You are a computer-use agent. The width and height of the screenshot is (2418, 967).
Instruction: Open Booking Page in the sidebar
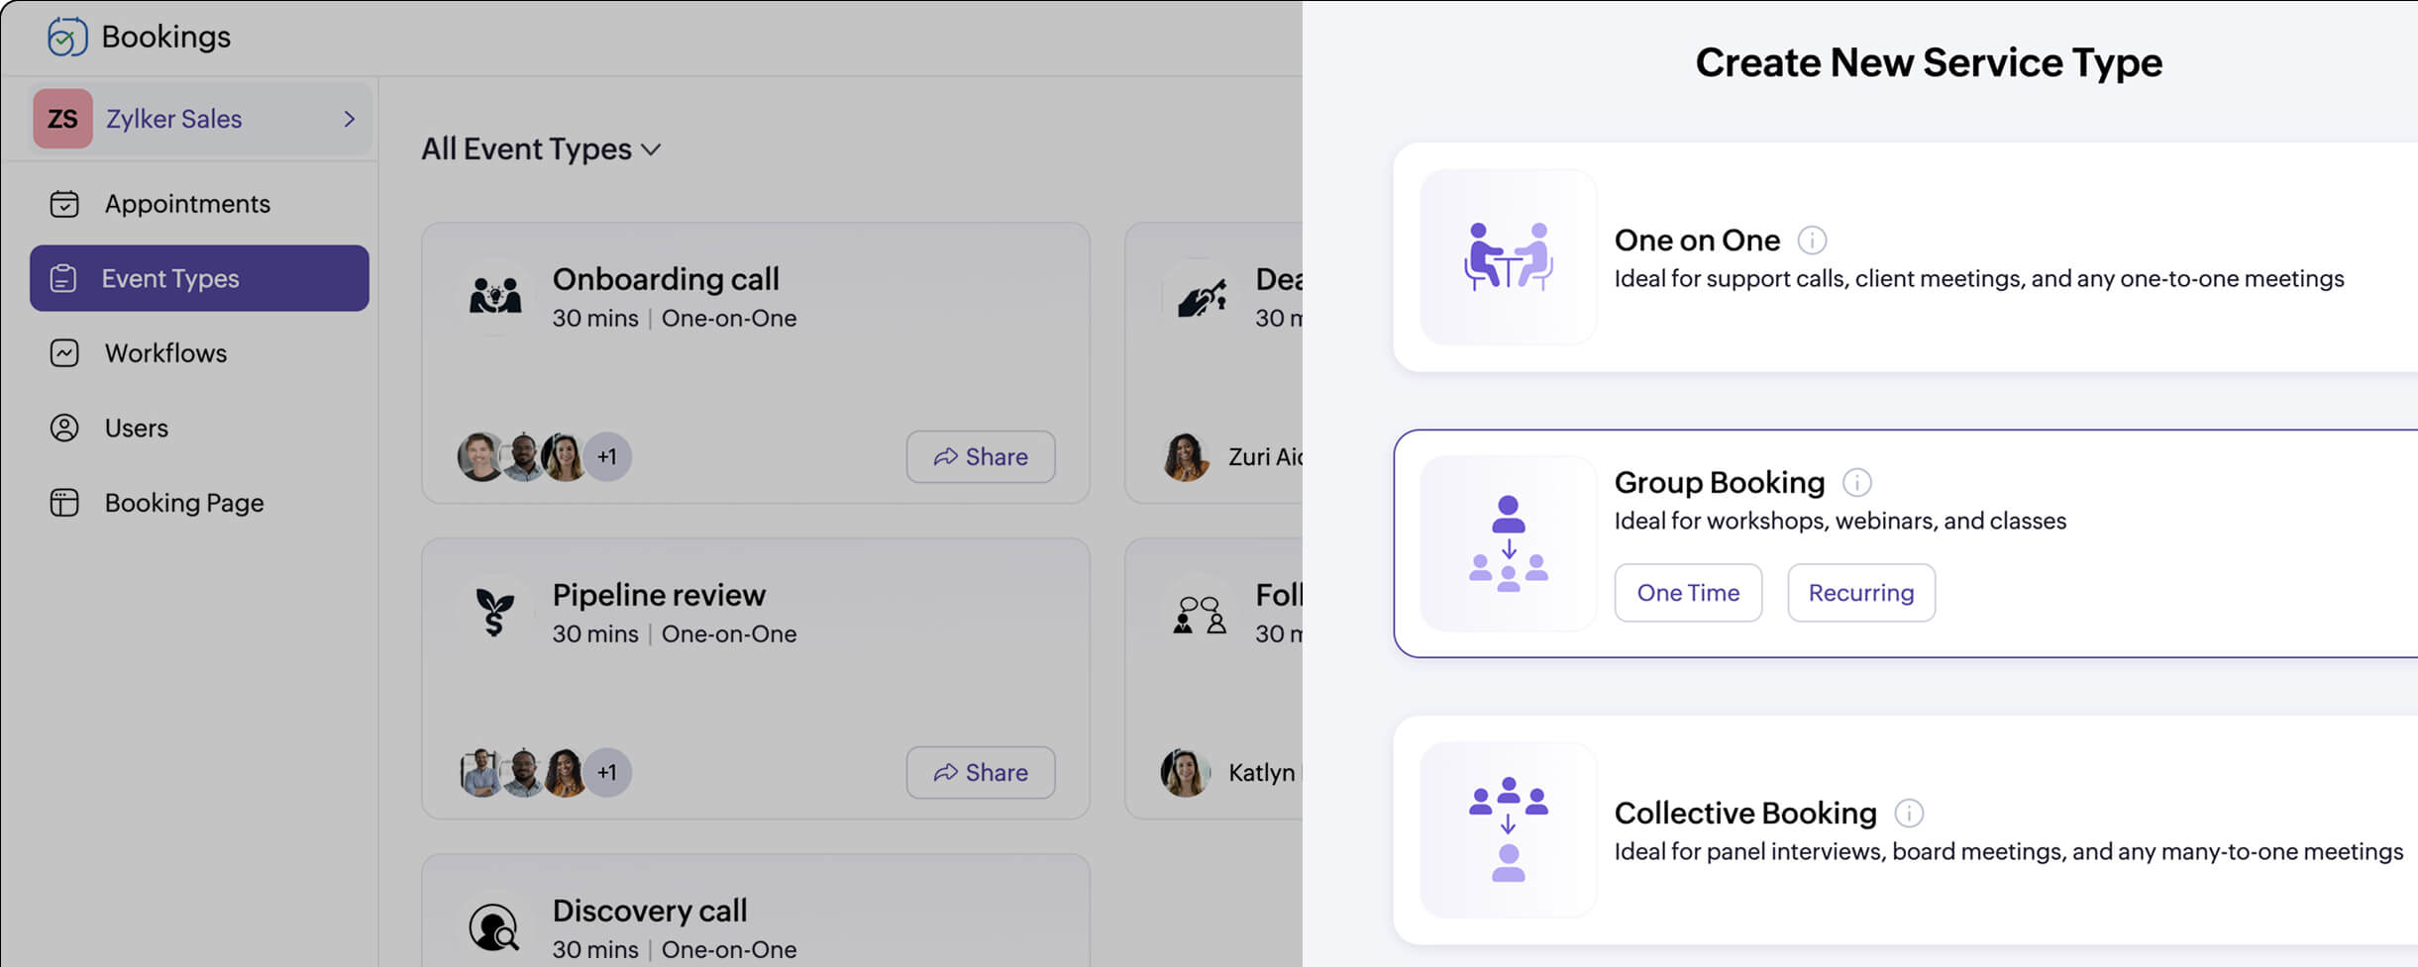199,503
